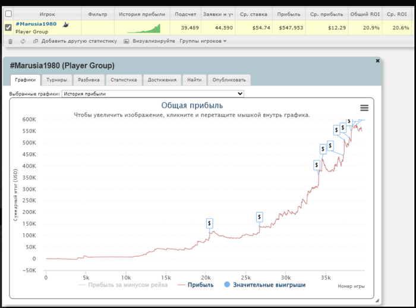This screenshot has height=308, width=416.
Task: Click Добавить другую статистику
Action: (75, 41)
